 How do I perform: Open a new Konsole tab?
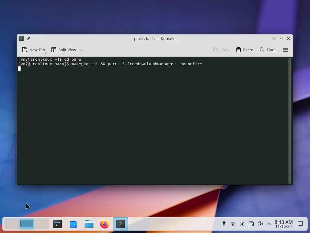coord(33,50)
